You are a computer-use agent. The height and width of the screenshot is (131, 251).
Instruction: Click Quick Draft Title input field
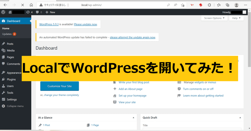click(x=192, y=129)
